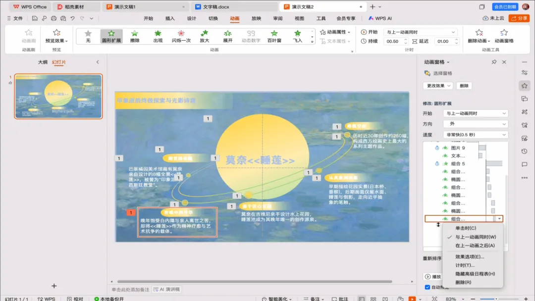The image size is (535, 301).
Task: Click WPS AI button
Action: [380, 18]
